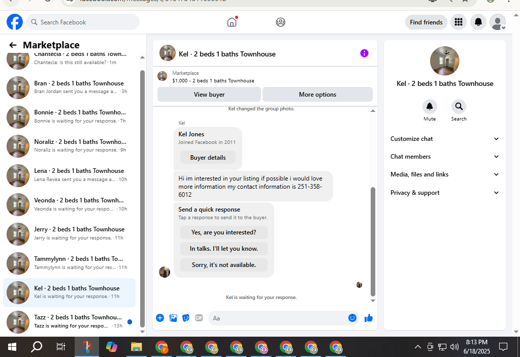The width and height of the screenshot is (520, 357).
Task: Click the large listing photo in right panel
Action: click(x=444, y=61)
